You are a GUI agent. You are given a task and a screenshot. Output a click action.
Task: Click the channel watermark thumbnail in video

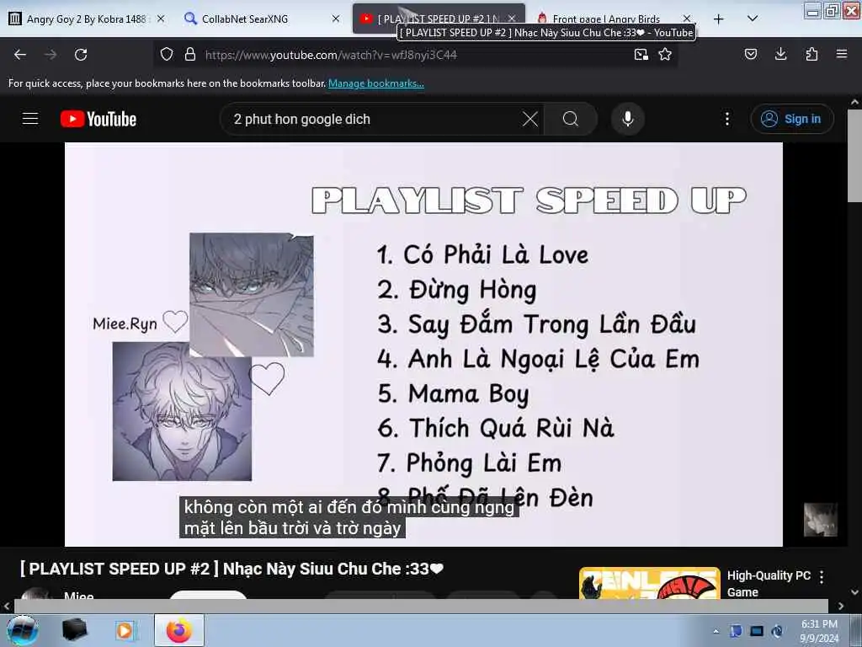[820, 519]
